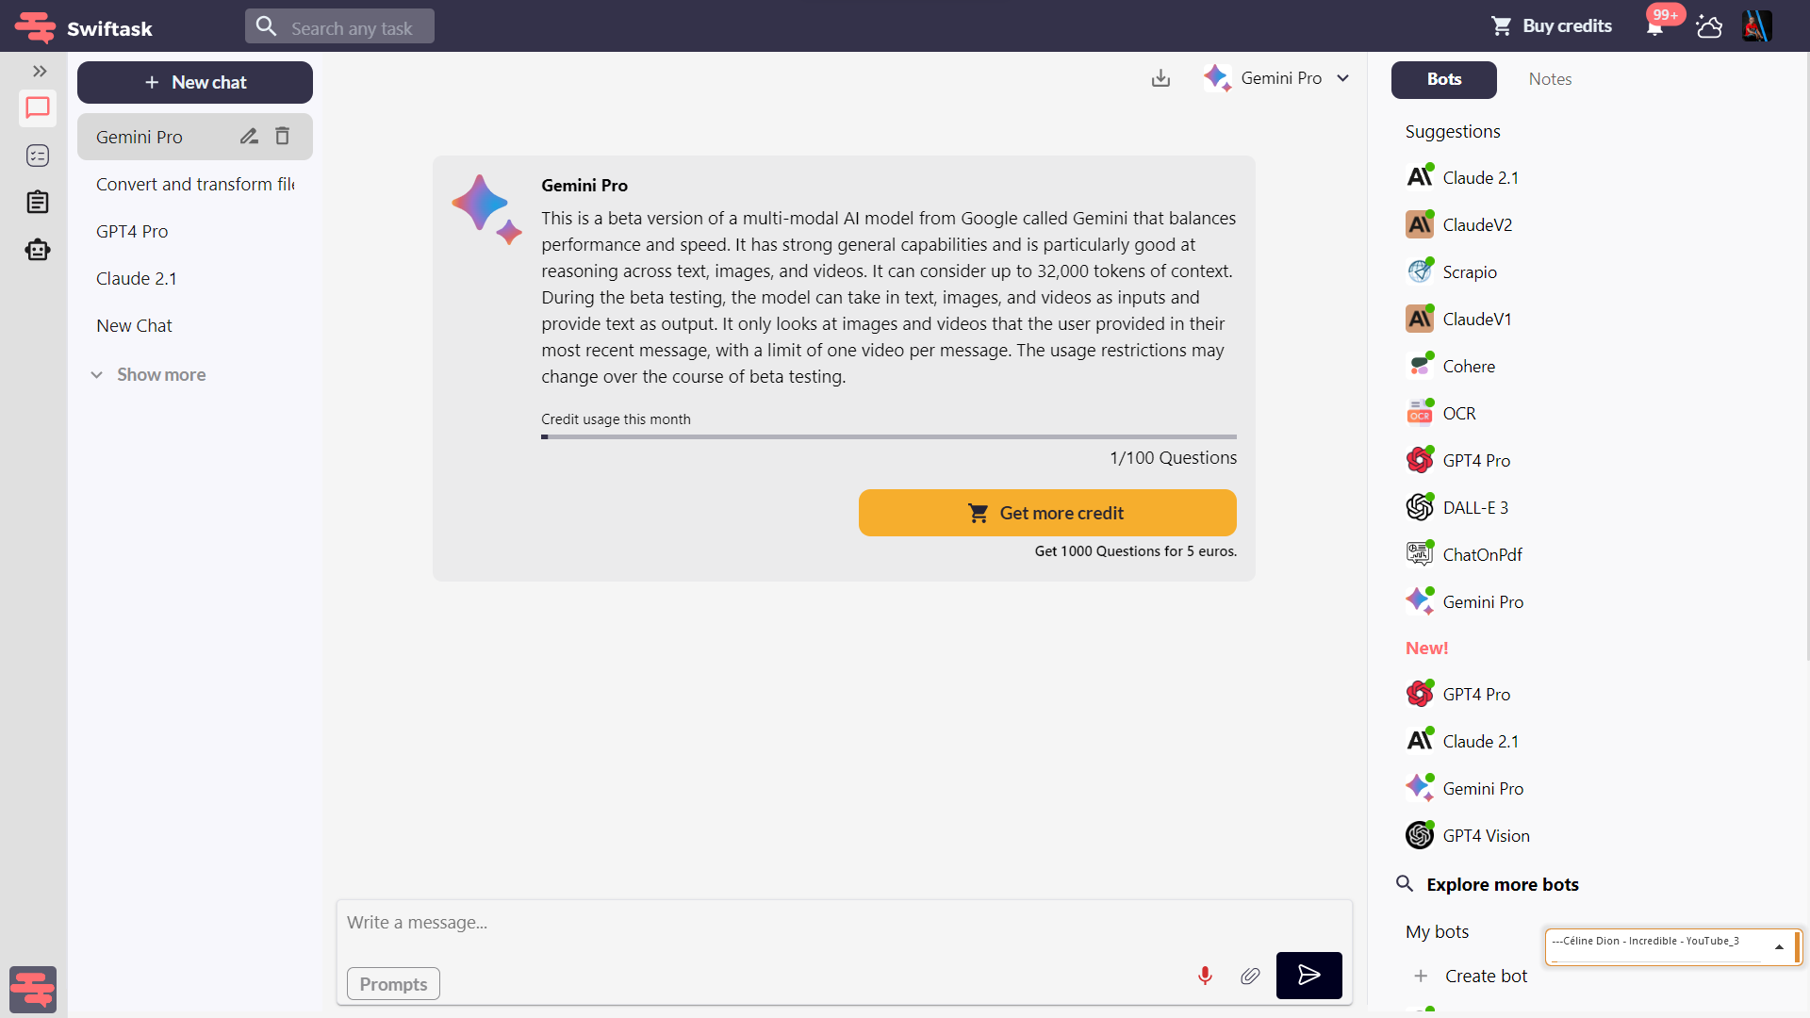1810x1018 pixels.
Task: Open the Céline Dion YouTube dropdown
Action: [1780, 946]
